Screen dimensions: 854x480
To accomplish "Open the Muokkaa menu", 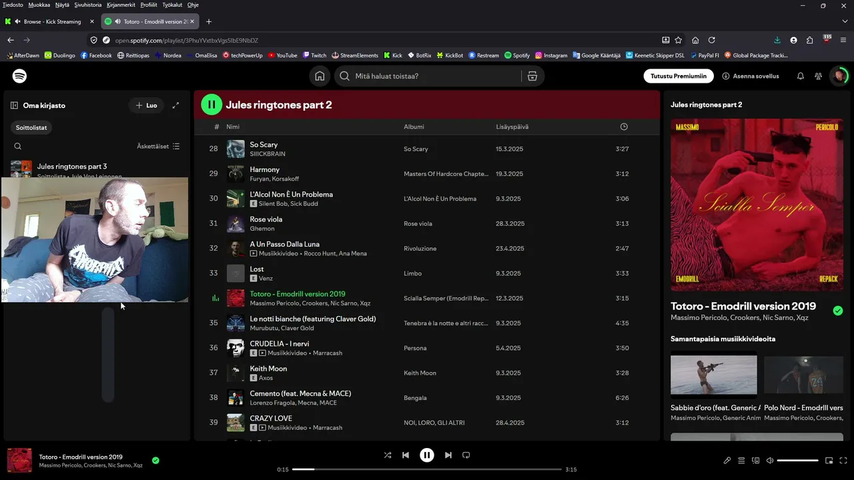I will (39, 5).
